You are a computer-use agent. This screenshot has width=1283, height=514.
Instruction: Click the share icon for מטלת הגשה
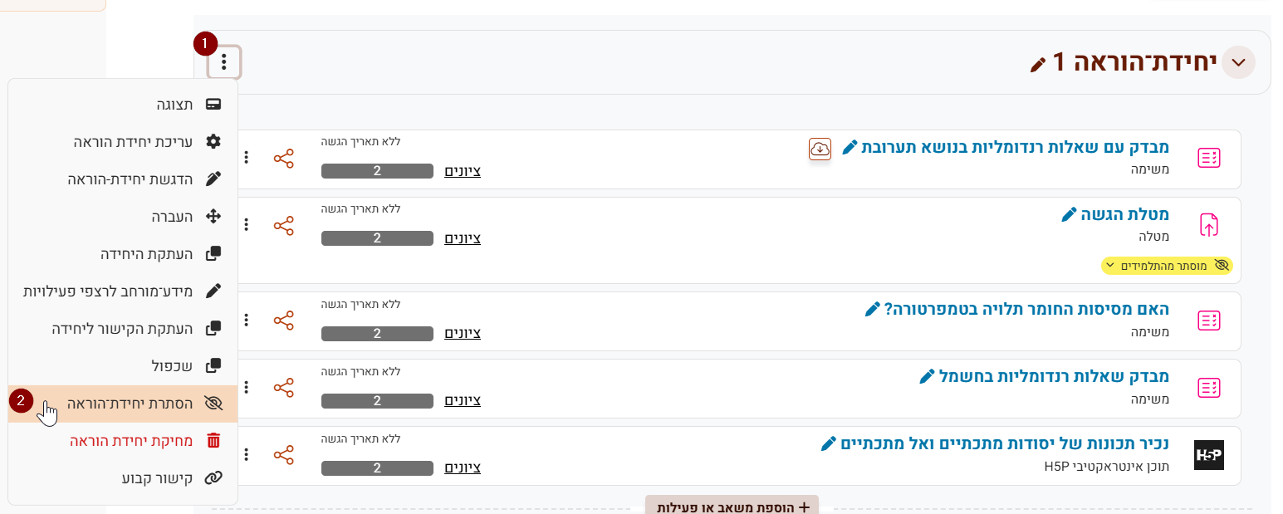click(x=284, y=225)
